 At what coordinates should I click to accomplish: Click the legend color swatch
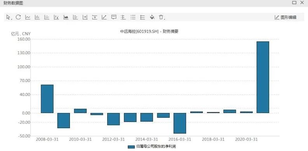point(131,147)
